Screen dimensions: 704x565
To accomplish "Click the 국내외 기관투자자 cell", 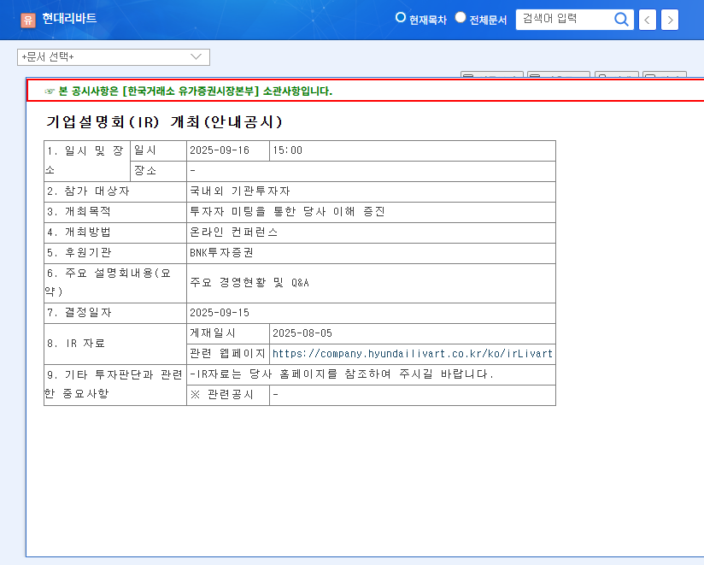I will point(371,191).
